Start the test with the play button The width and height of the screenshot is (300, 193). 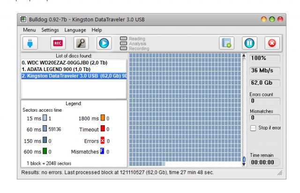[104, 43]
